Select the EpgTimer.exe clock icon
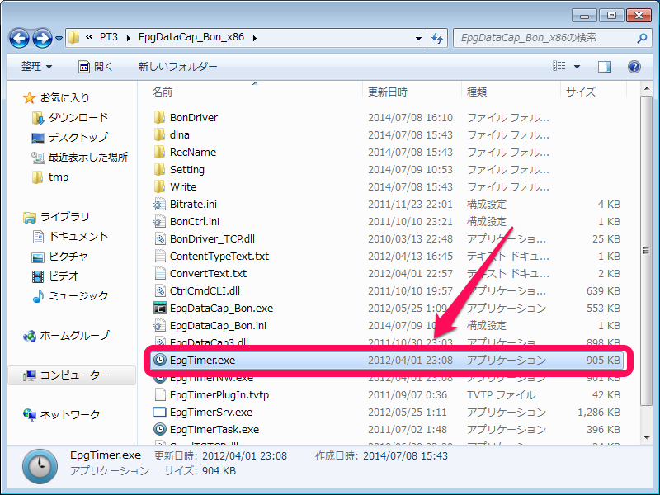 [159, 360]
